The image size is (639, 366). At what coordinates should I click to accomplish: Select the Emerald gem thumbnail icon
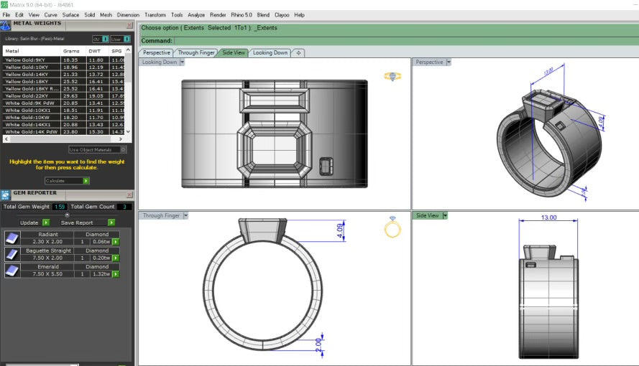pyautogui.click(x=12, y=270)
